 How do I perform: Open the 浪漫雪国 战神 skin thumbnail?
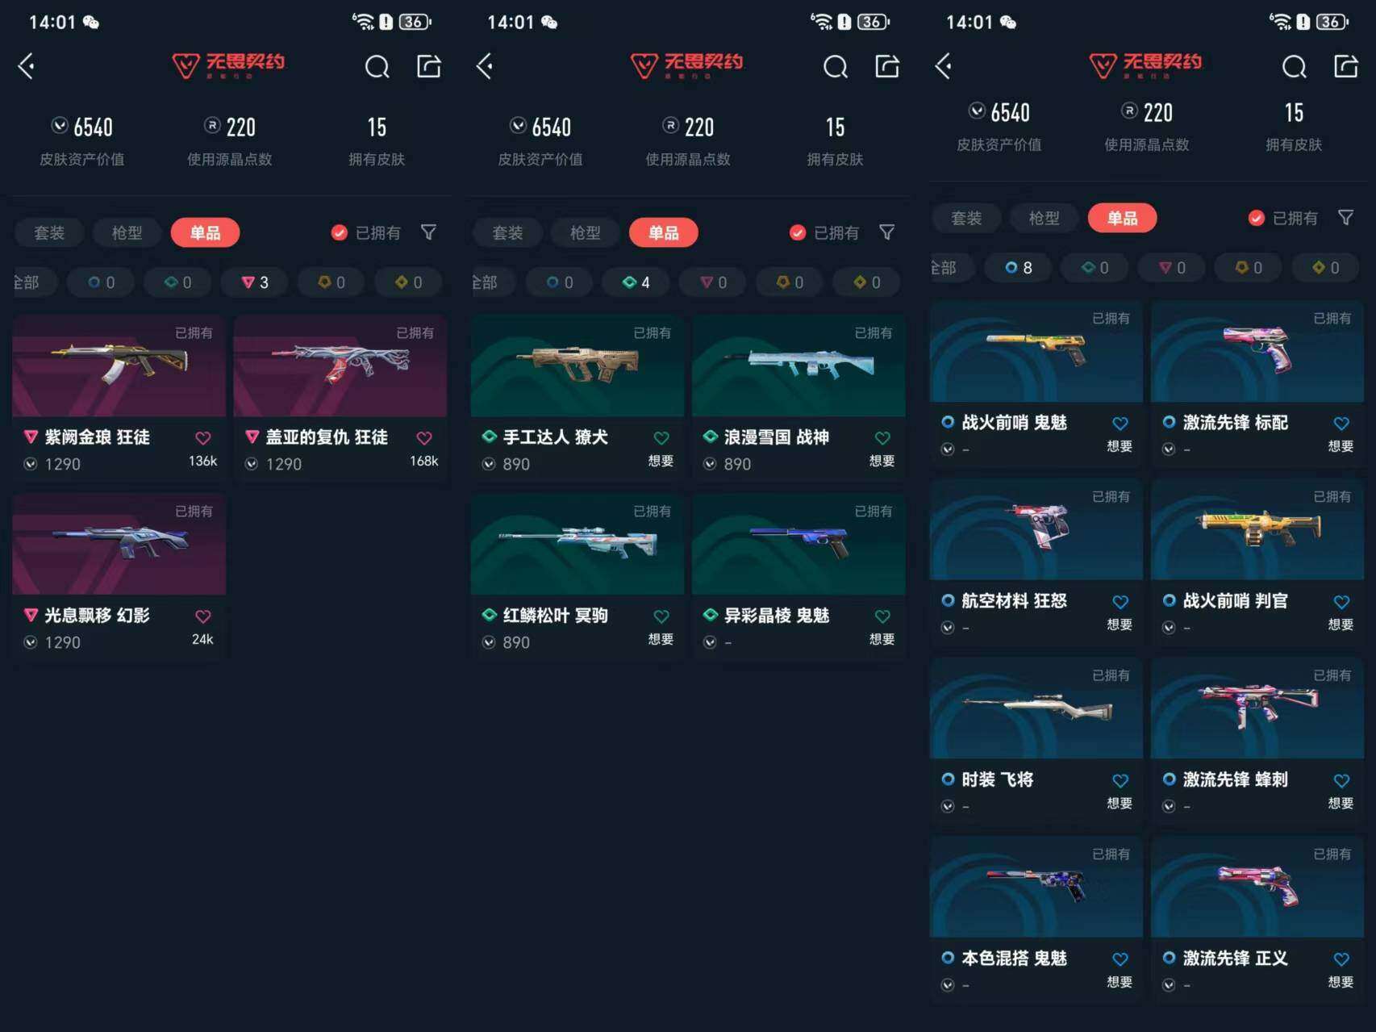tap(798, 366)
